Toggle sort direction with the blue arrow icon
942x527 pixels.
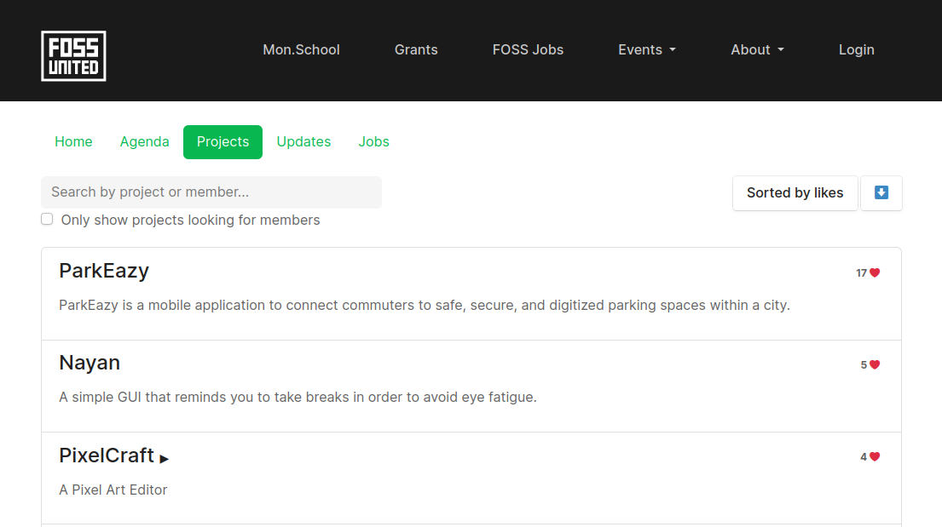(881, 192)
